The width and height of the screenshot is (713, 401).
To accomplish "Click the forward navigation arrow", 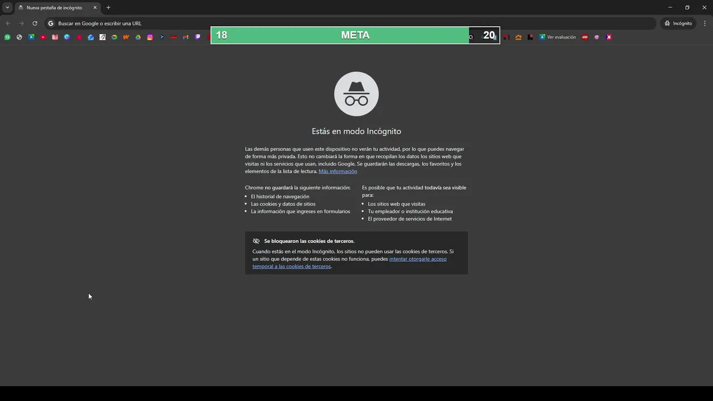I will point(21,23).
